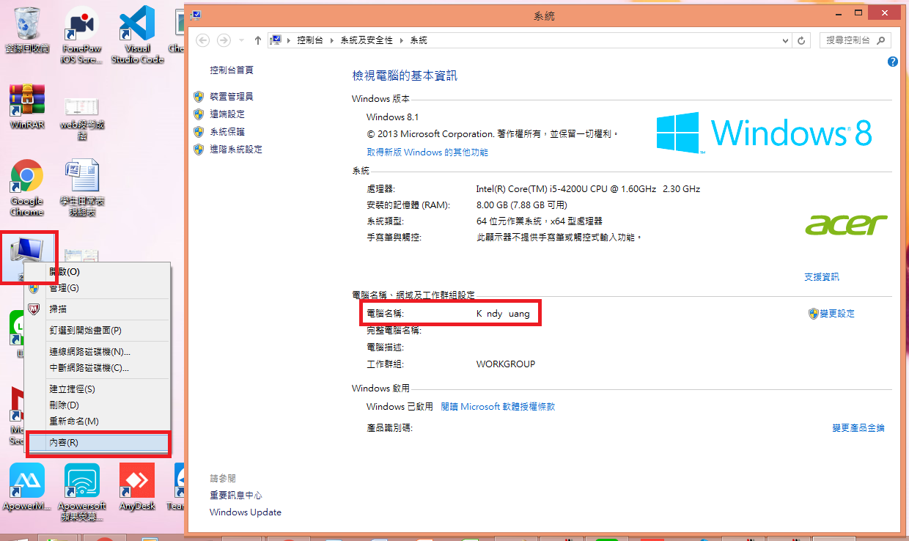Choose 建立捷徑(S) in context menu
Screen dimensions: 909x541
point(97,389)
